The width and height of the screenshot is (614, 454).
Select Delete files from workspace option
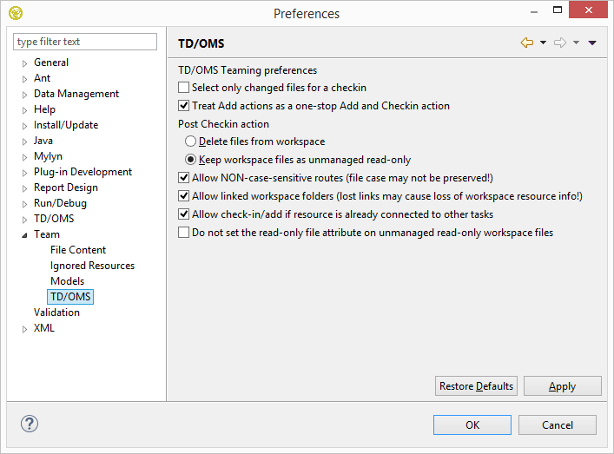[191, 141]
